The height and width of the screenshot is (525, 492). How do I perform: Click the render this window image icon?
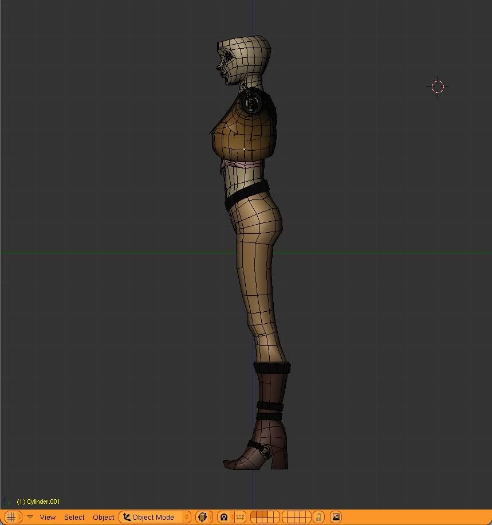pos(336,517)
